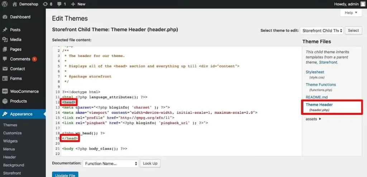Image resolution: width=367 pixels, height=177 pixels.
Task: Open the Theme Functions file link
Action: [x=321, y=85]
